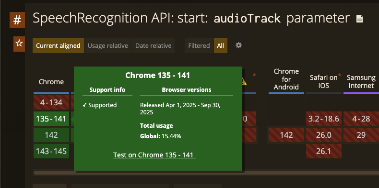Choose the Filtered browser set

click(199, 45)
